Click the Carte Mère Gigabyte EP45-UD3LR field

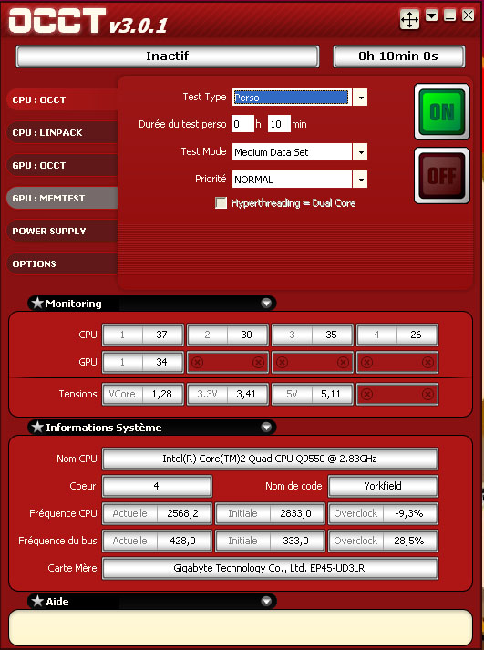(x=270, y=568)
